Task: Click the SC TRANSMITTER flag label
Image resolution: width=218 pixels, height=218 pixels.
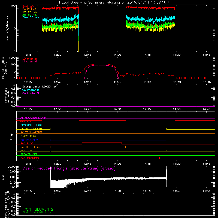Action: [32, 132]
